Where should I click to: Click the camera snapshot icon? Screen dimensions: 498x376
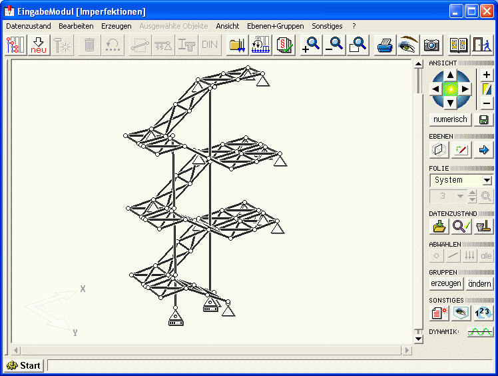(x=431, y=45)
